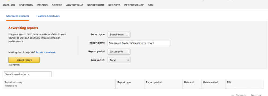The image size is (268, 96).
Task: Go to Next page of reports
Action: tap(256, 95)
